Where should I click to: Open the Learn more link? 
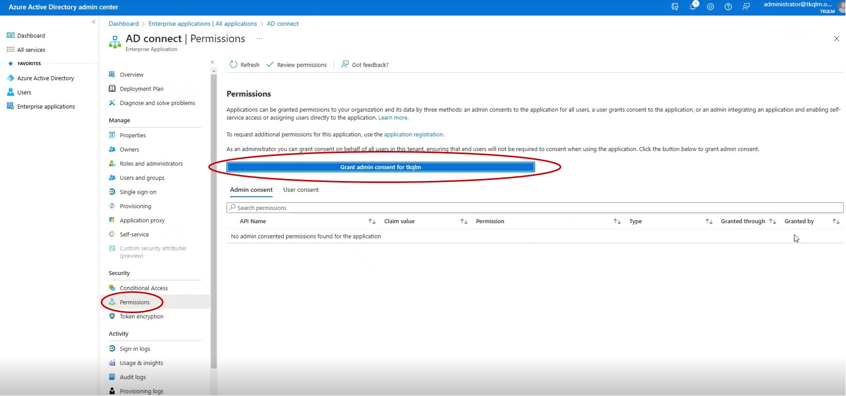coord(393,117)
